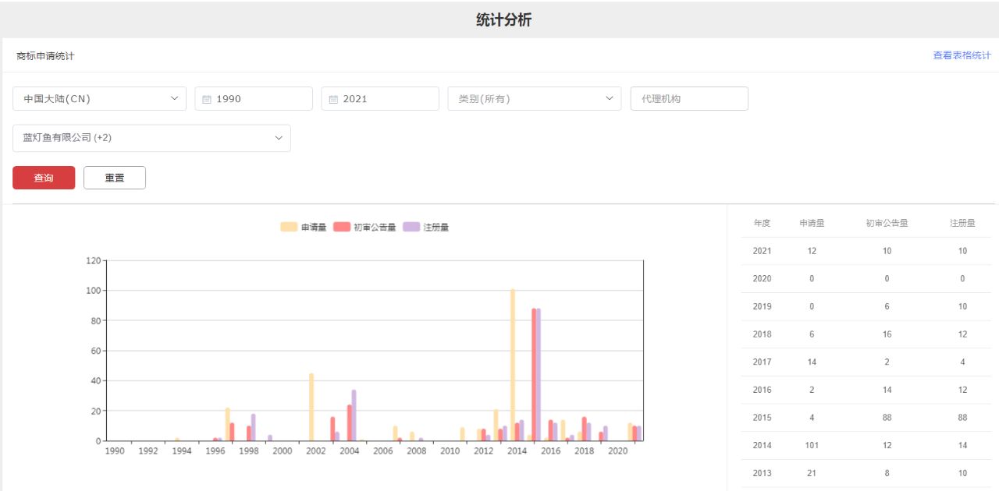
Task: Click the 2002 申请量 yellow bar
Action: coord(311,407)
